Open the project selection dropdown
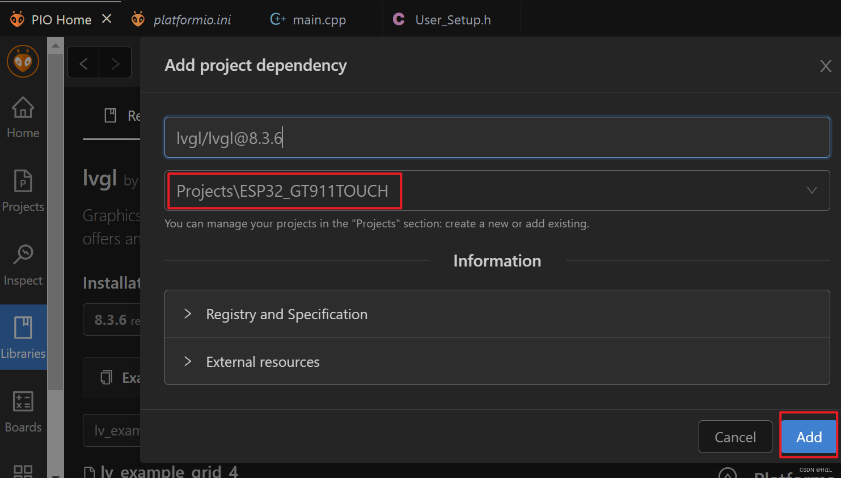Image resolution: width=841 pixels, height=478 pixels. coord(497,191)
